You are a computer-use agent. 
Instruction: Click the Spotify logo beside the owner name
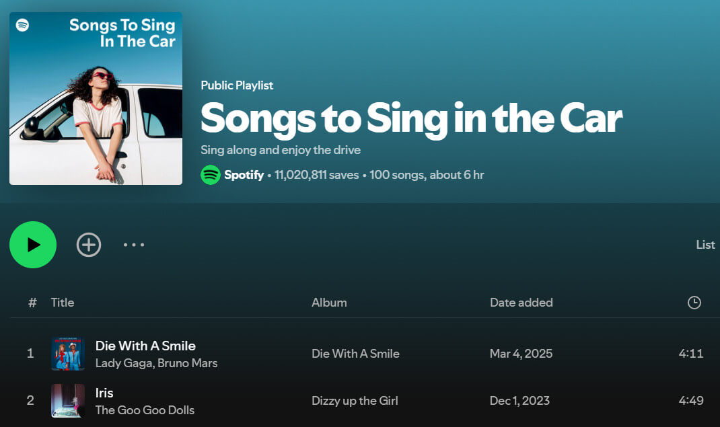pyautogui.click(x=211, y=175)
